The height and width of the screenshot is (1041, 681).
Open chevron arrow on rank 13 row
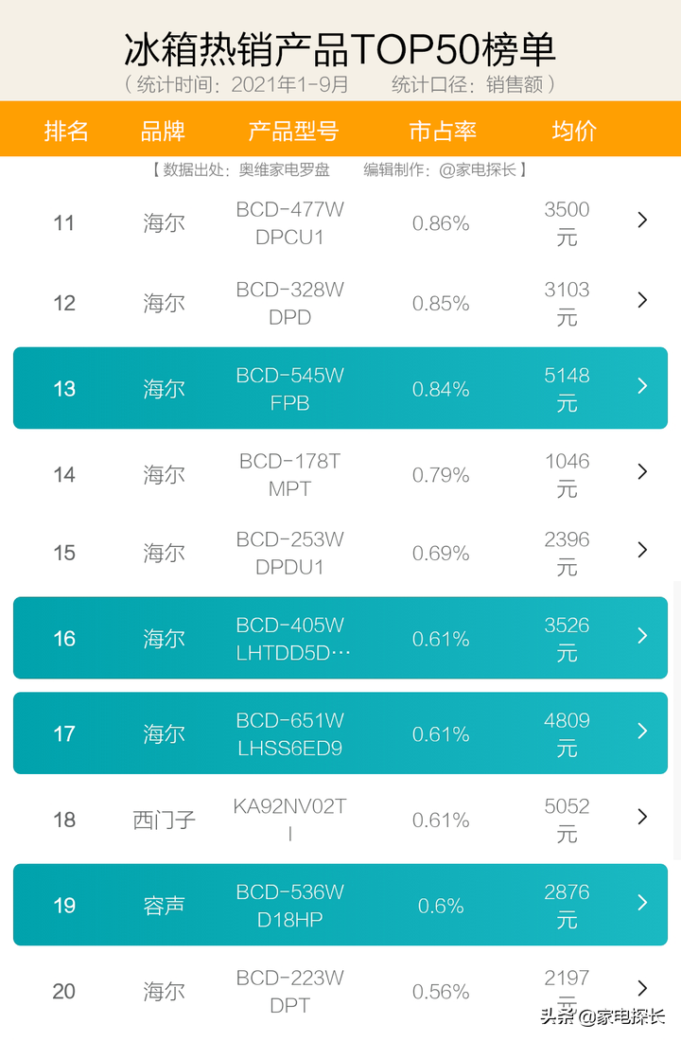pyautogui.click(x=642, y=386)
